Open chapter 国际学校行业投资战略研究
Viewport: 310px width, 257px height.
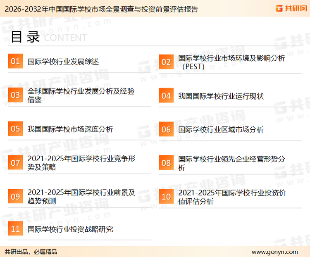pyautogui.click(x=70, y=229)
